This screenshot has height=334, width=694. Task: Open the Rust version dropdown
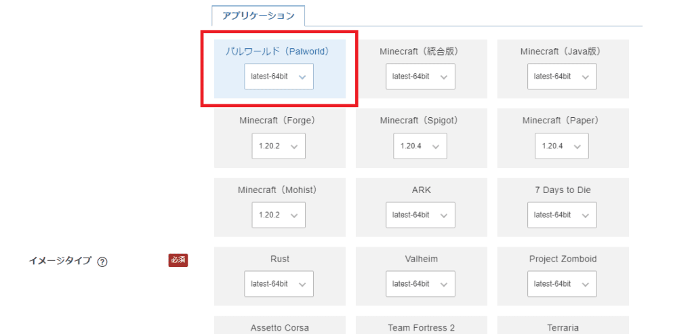click(279, 284)
